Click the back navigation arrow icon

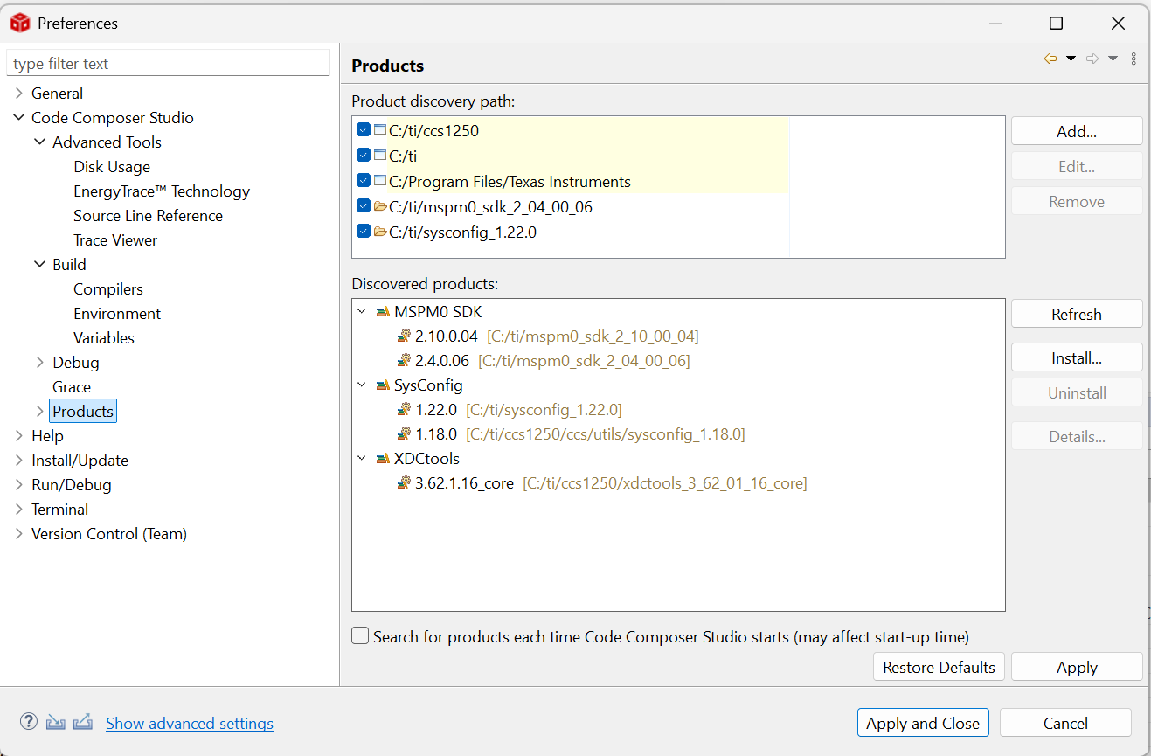[1050, 59]
